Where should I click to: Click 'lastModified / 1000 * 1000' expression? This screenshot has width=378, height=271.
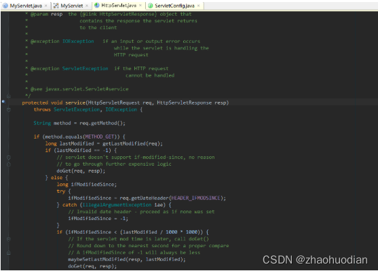click(160, 232)
